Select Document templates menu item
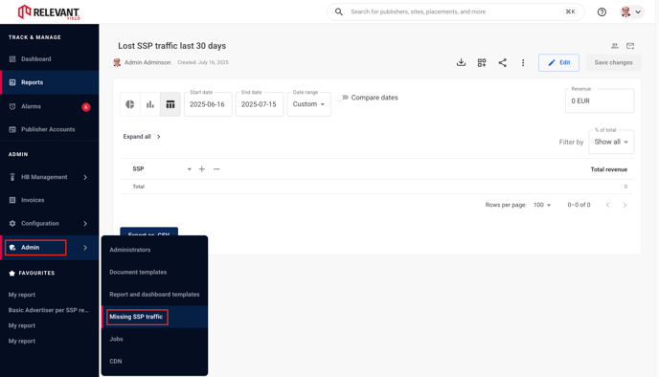Viewport: 659px width, 377px height. pos(138,272)
